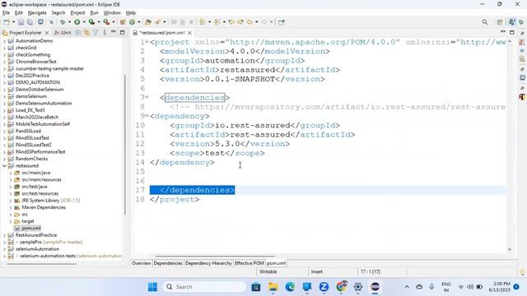Minimize the Project Explorer view
Image resolution: width=527 pixels, height=296 pixels.
tap(114, 32)
